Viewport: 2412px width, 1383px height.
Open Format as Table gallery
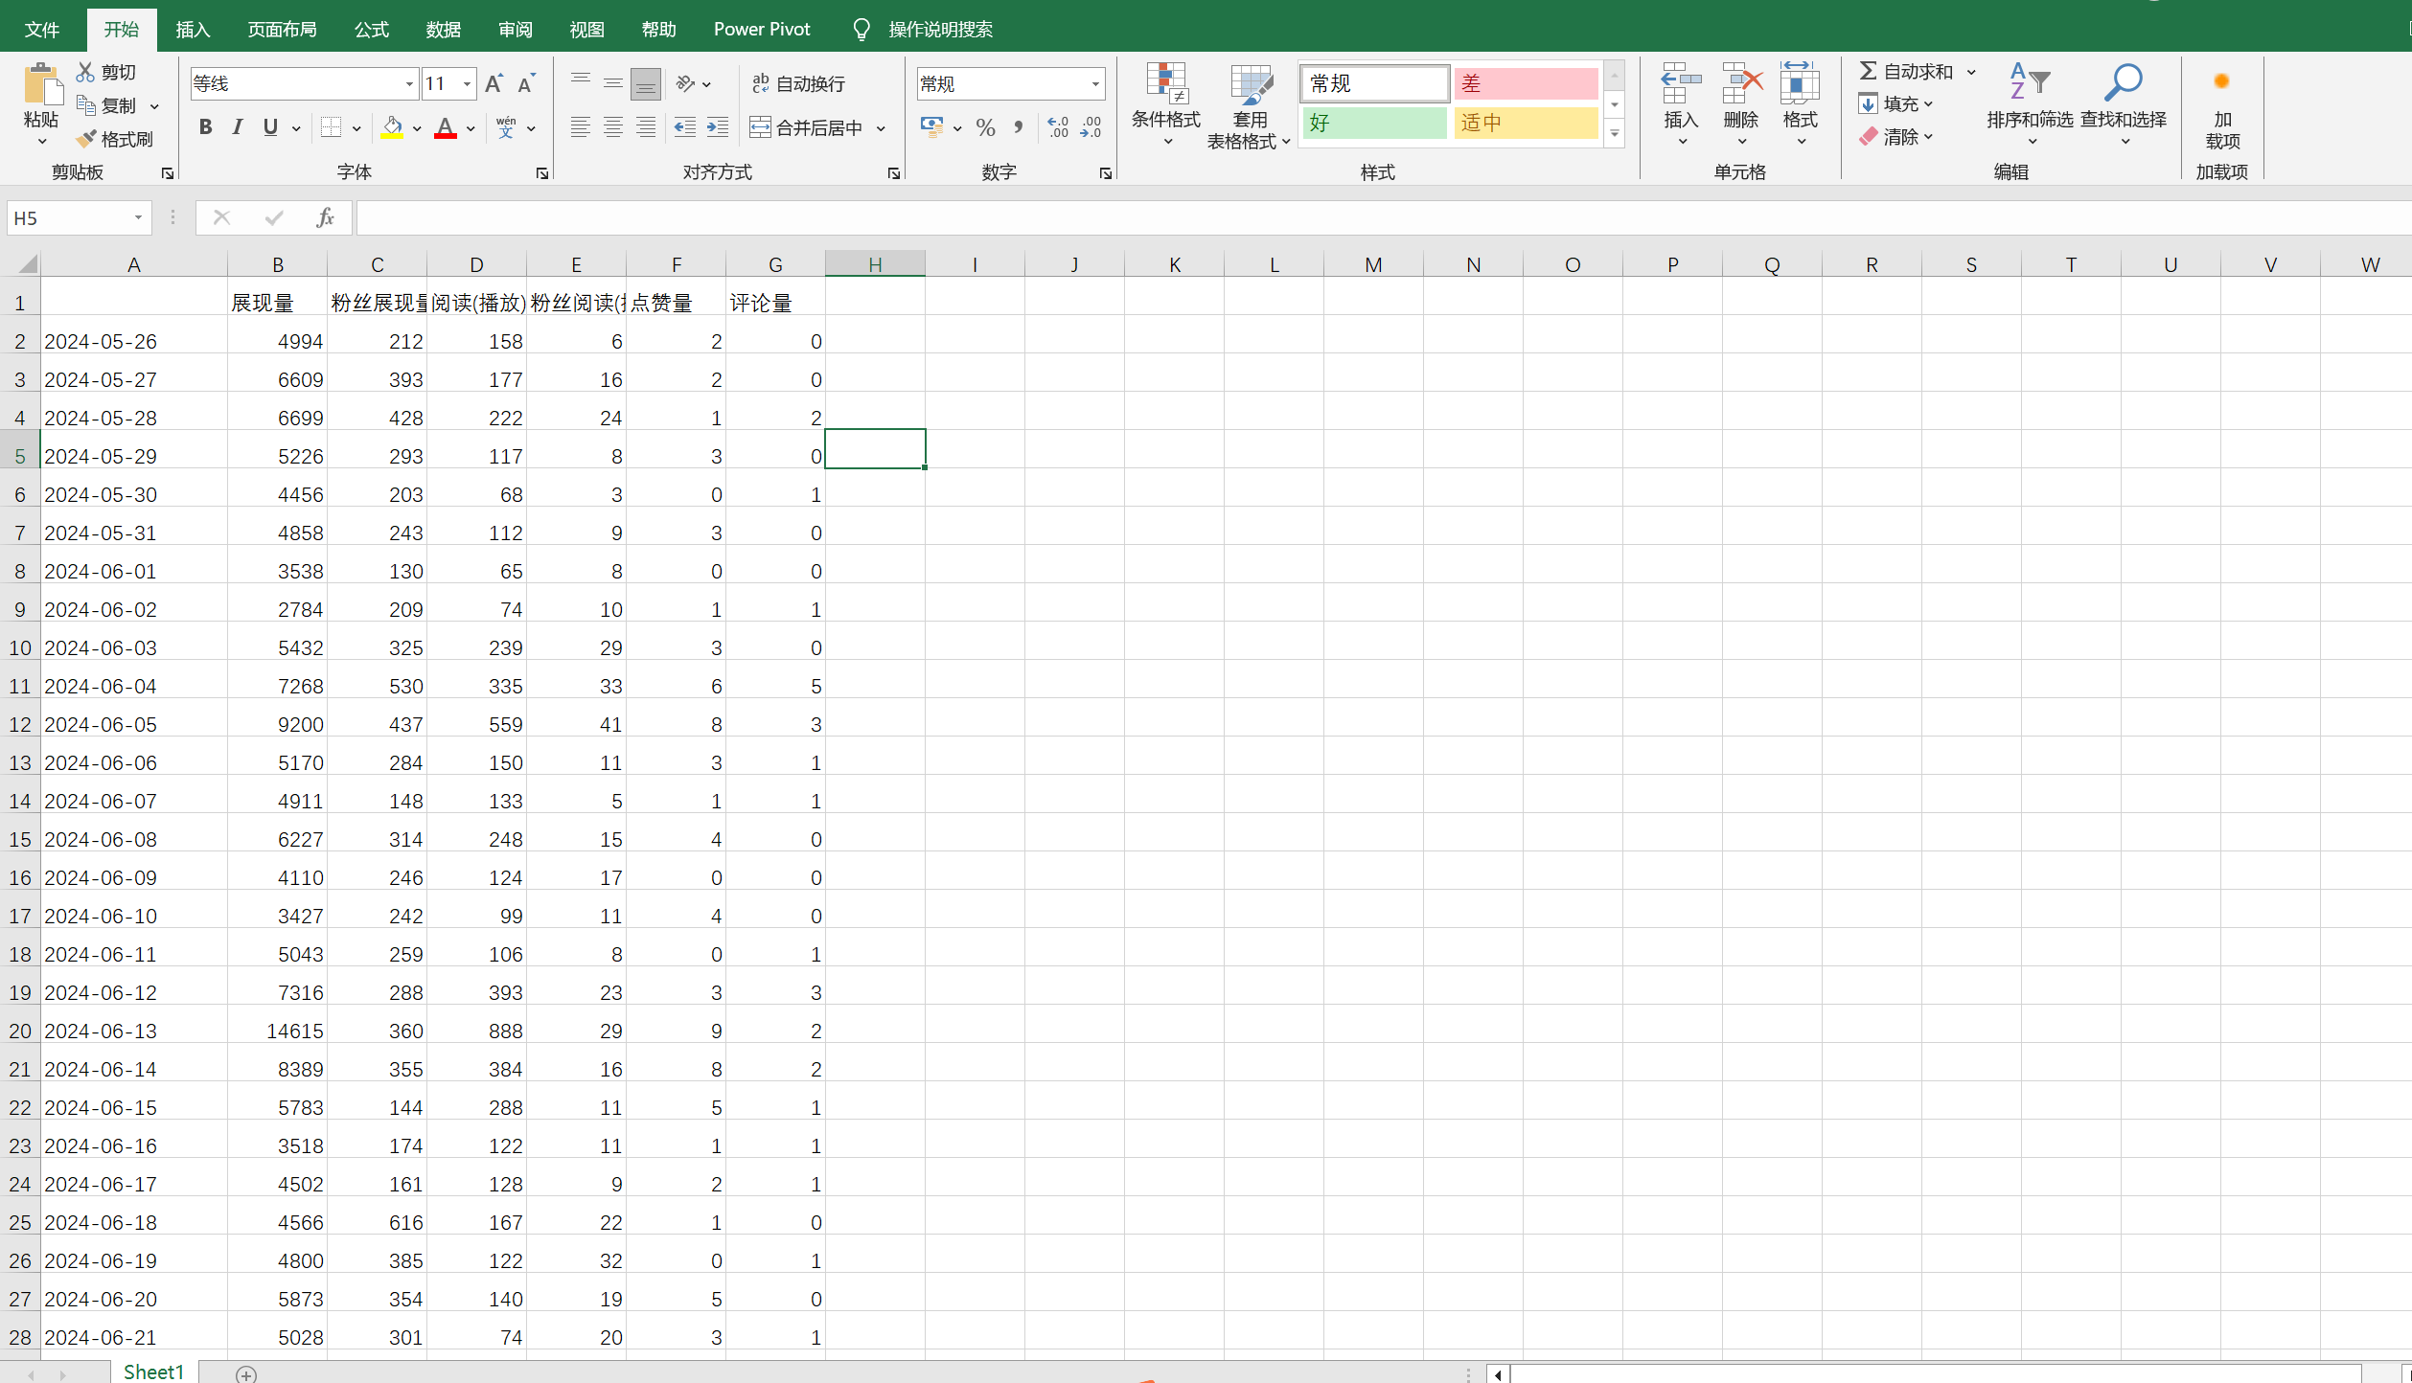[1250, 107]
